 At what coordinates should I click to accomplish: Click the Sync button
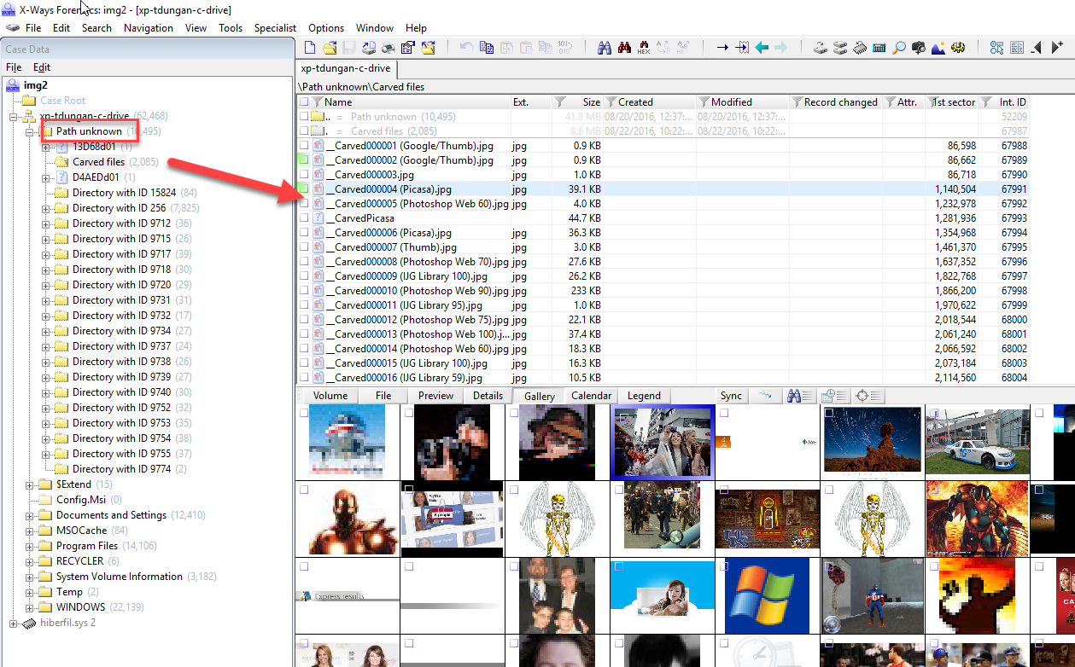pyautogui.click(x=731, y=396)
